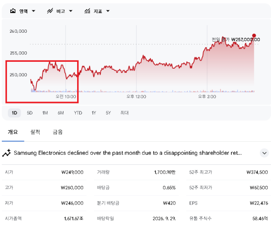Choose the 5Y range button

point(108,113)
